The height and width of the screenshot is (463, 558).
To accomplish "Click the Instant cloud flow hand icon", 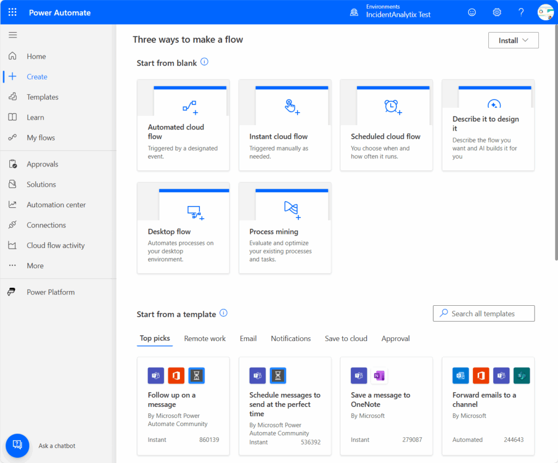I will [x=292, y=107].
